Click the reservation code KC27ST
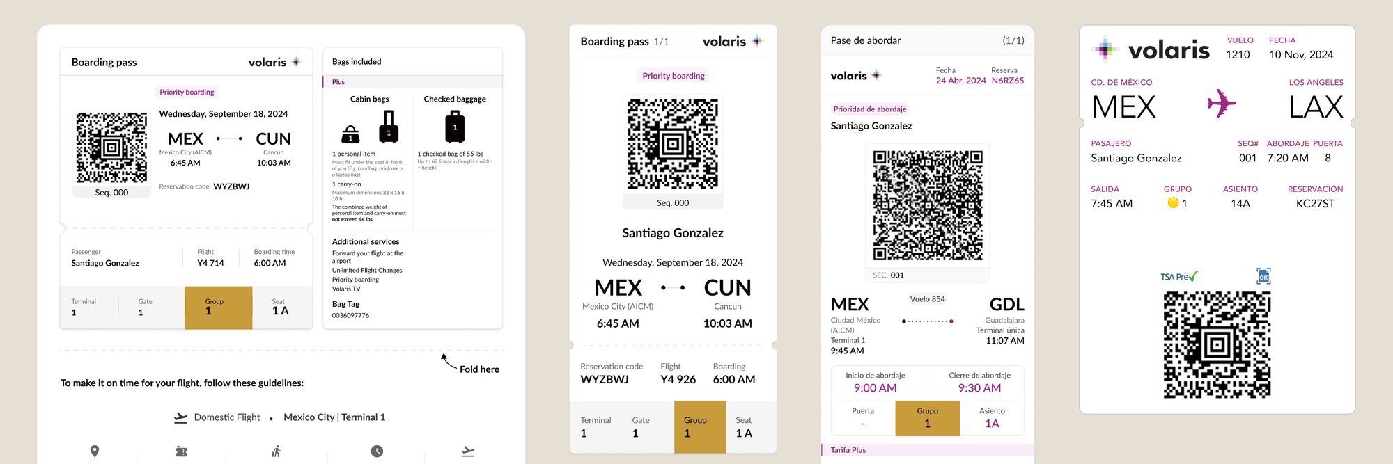The width and height of the screenshot is (1393, 464). click(1315, 203)
